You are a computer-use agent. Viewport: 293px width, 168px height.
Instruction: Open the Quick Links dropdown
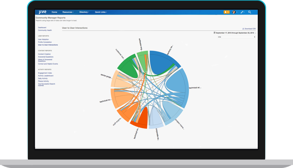101,12
